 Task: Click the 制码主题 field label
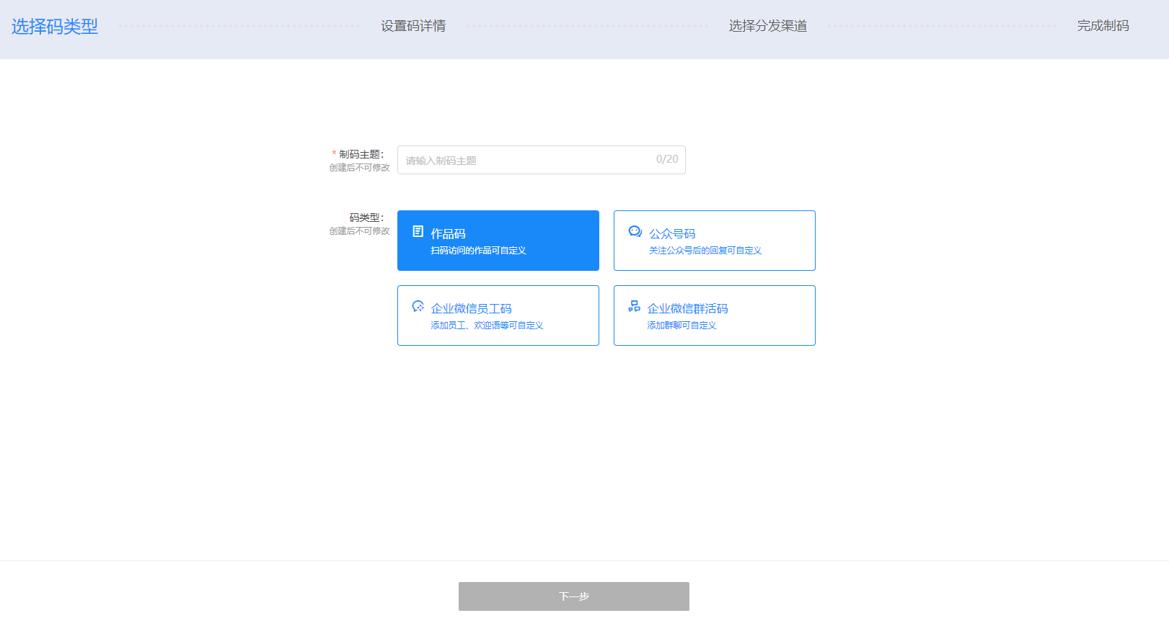[x=361, y=154]
